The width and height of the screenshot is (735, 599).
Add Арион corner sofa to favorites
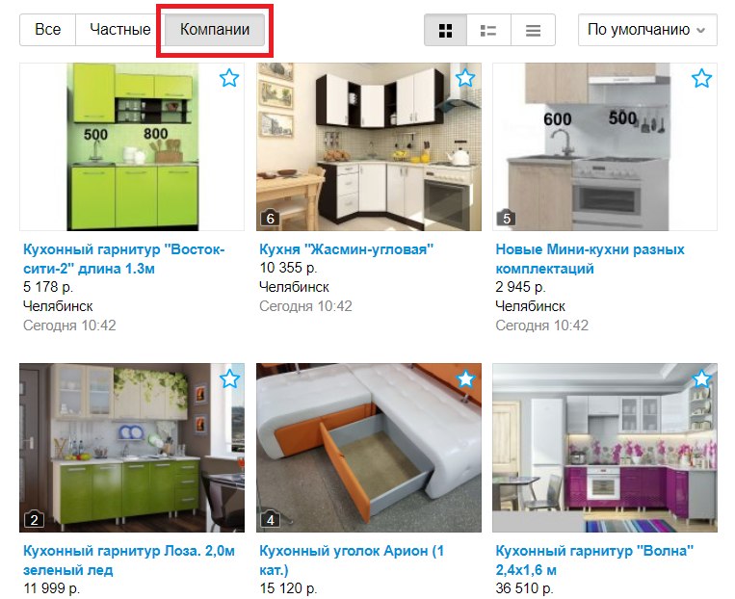click(x=465, y=378)
